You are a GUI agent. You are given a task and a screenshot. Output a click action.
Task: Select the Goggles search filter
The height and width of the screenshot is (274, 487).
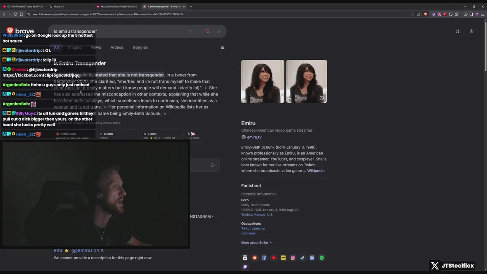[140, 48]
